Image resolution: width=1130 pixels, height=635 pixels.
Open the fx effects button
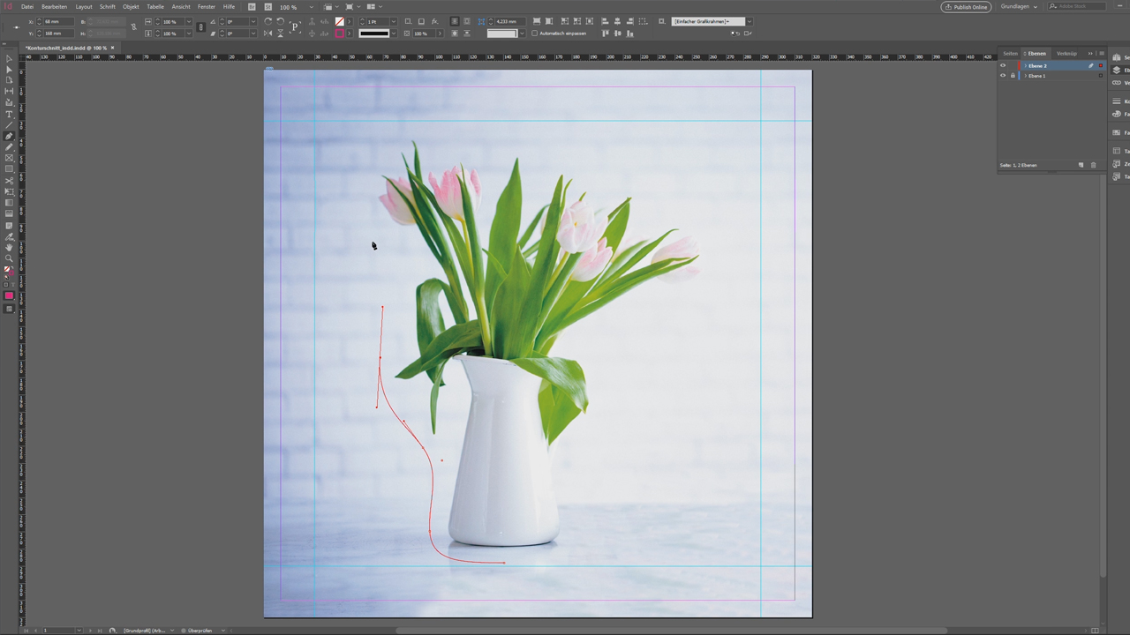pos(434,21)
